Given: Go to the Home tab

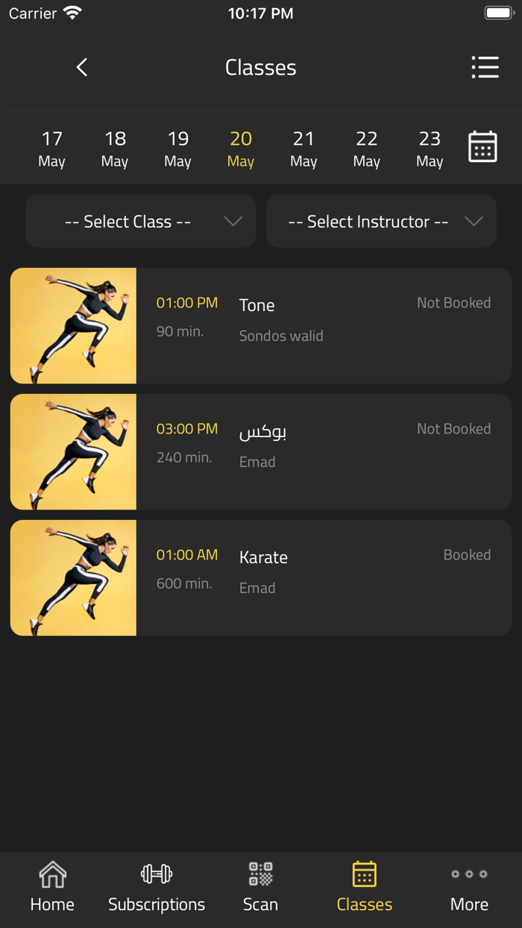Looking at the screenshot, I should click(x=52, y=886).
